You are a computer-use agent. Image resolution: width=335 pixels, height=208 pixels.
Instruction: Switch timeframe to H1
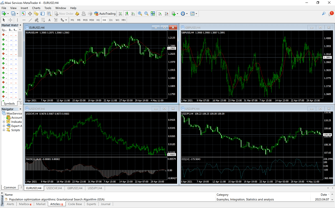[x=98, y=20]
